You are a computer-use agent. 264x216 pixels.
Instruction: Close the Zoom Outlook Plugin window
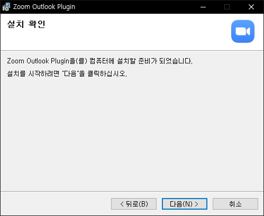pos(251,7)
